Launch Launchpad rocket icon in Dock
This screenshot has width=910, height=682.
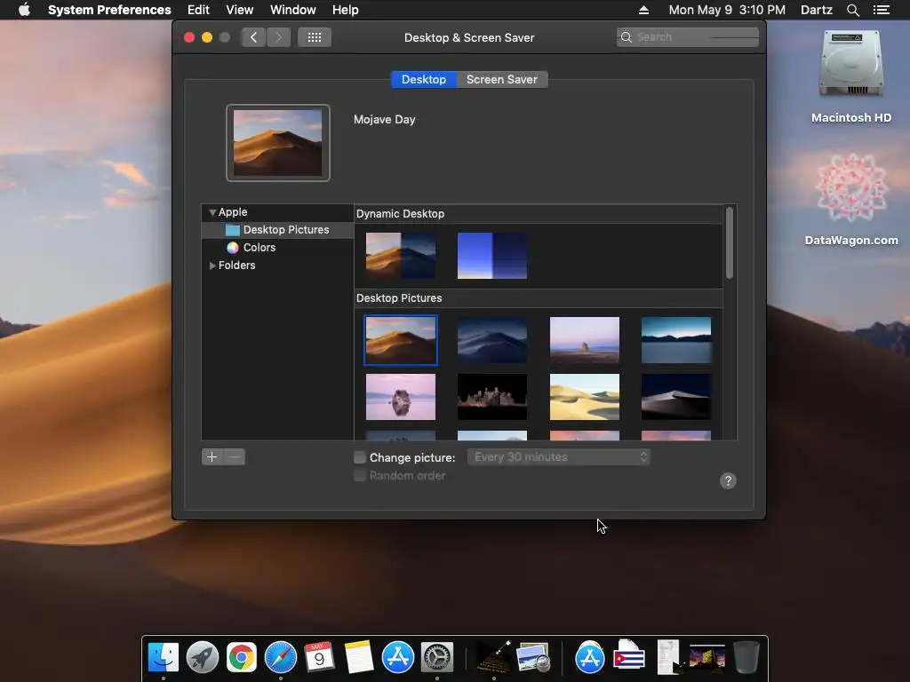pyautogui.click(x=202, y=657)
